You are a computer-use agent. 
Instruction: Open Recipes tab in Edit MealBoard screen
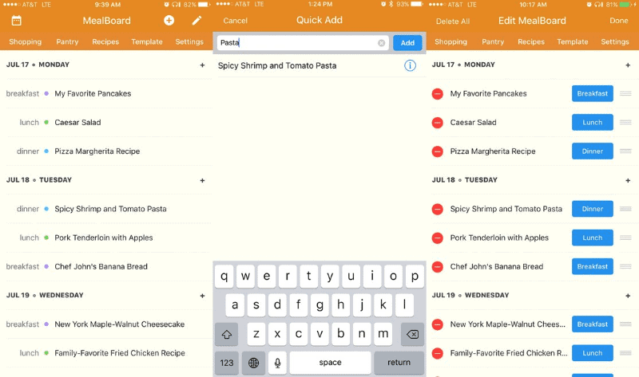[531, 42]
